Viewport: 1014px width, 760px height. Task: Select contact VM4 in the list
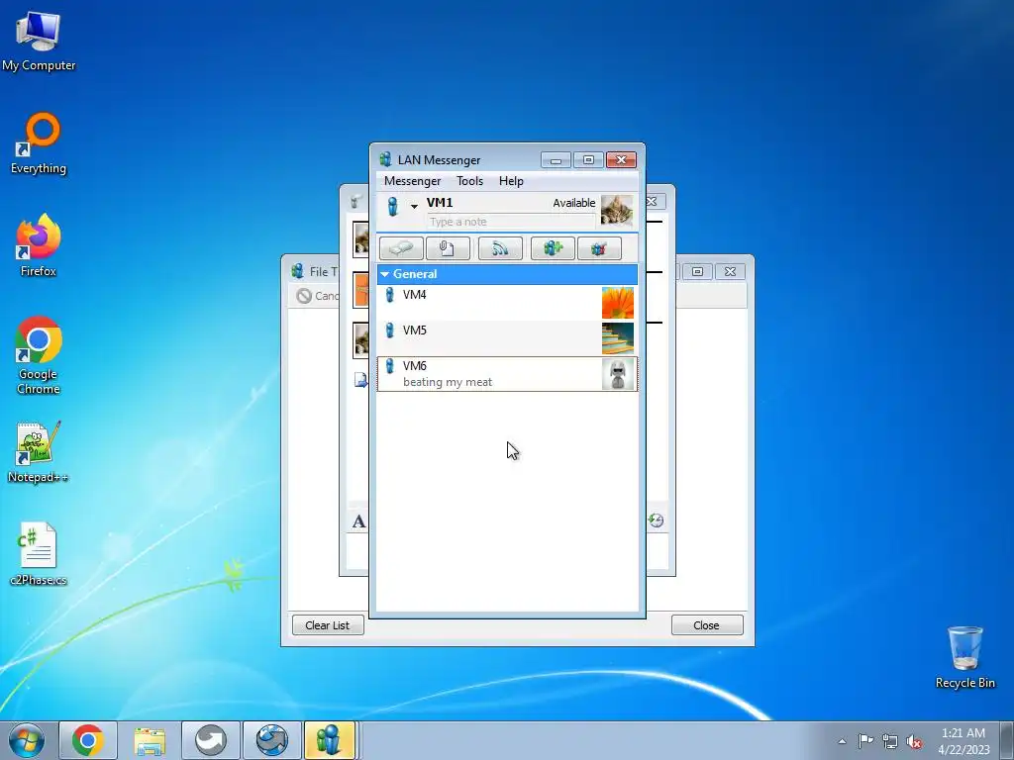pyautogui.click(x=507, y=303)
